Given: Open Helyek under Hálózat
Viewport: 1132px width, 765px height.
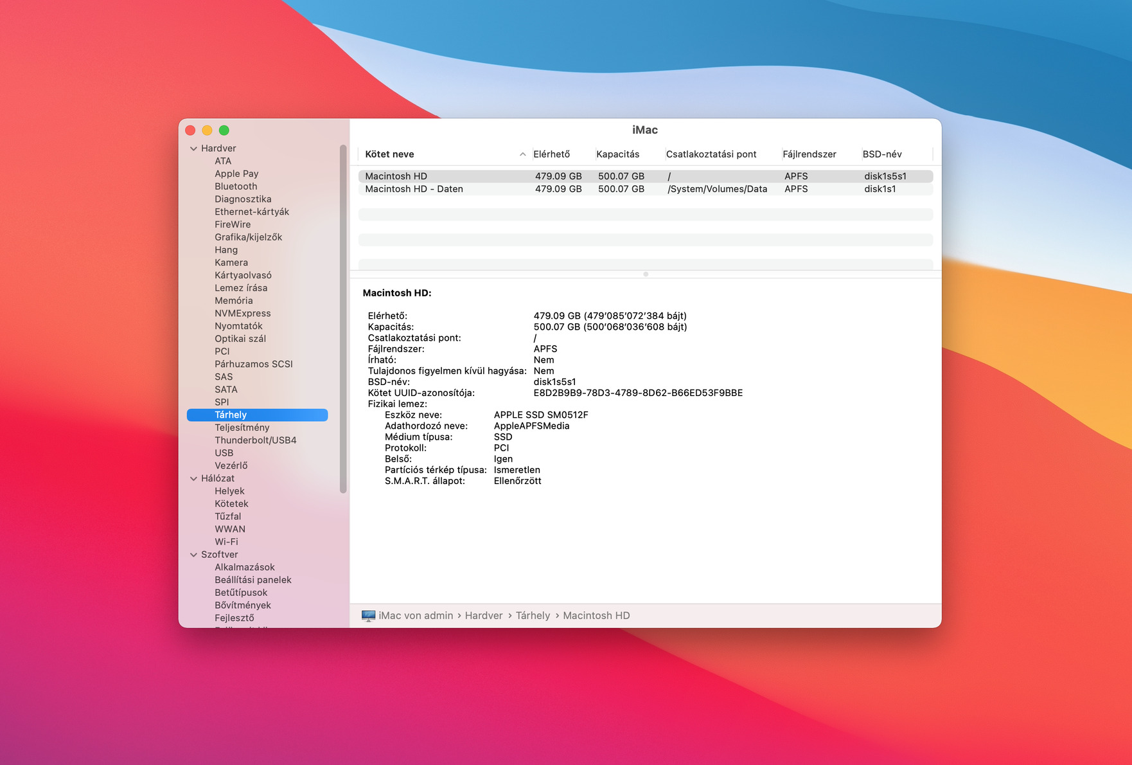Looking at the screenshot, I should 229,491.
